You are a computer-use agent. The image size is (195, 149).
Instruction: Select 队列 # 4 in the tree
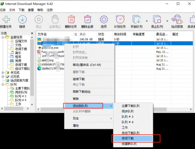21,100
